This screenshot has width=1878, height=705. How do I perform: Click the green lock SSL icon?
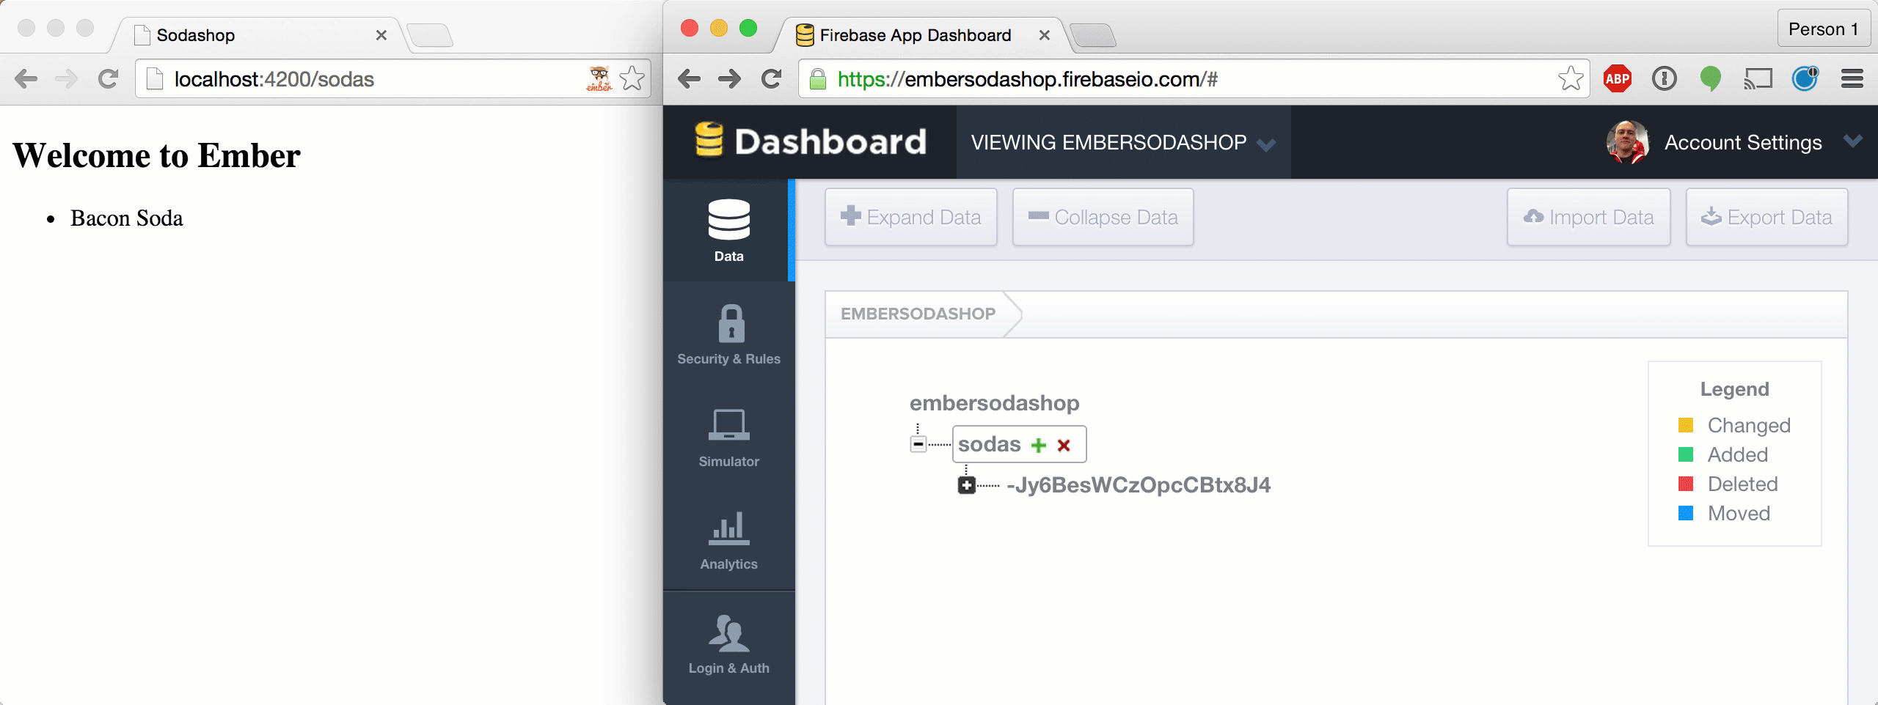click(818, 78)
